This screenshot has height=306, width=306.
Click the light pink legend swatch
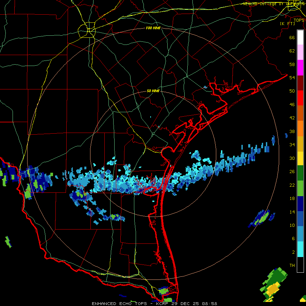[300, 52]
